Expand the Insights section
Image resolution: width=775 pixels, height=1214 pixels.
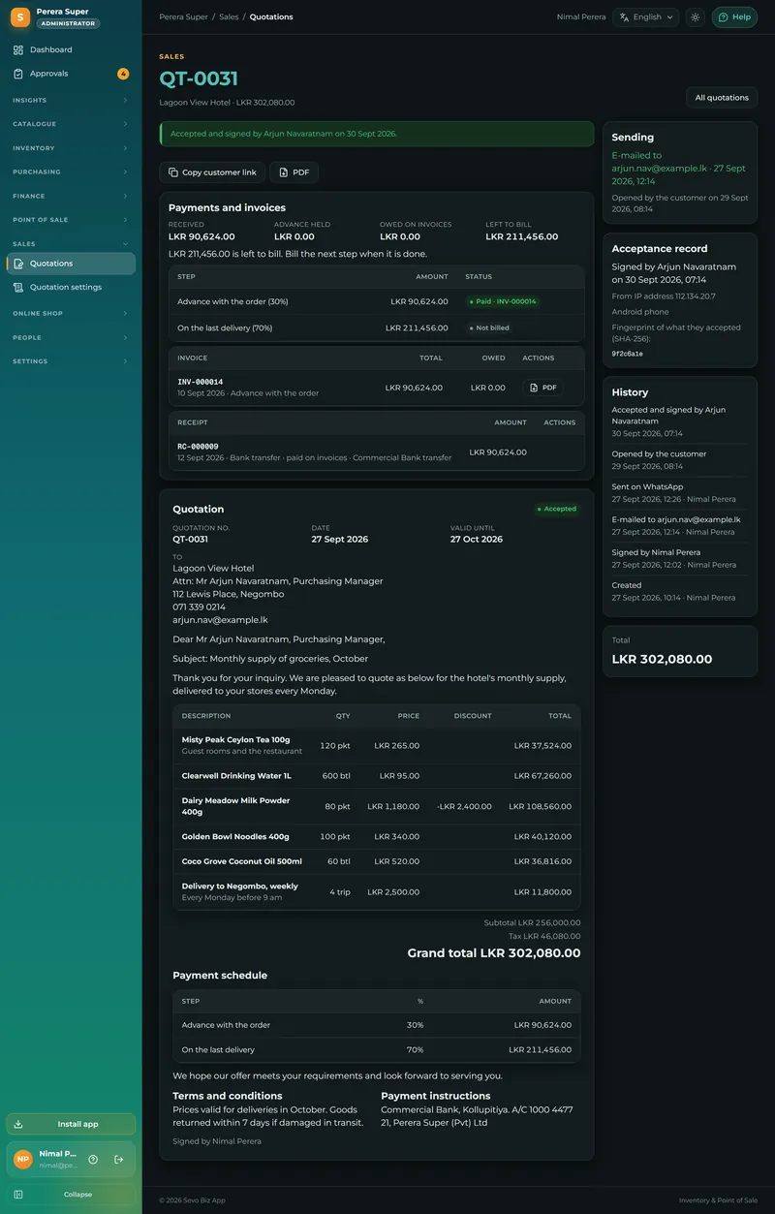(71, 101)
